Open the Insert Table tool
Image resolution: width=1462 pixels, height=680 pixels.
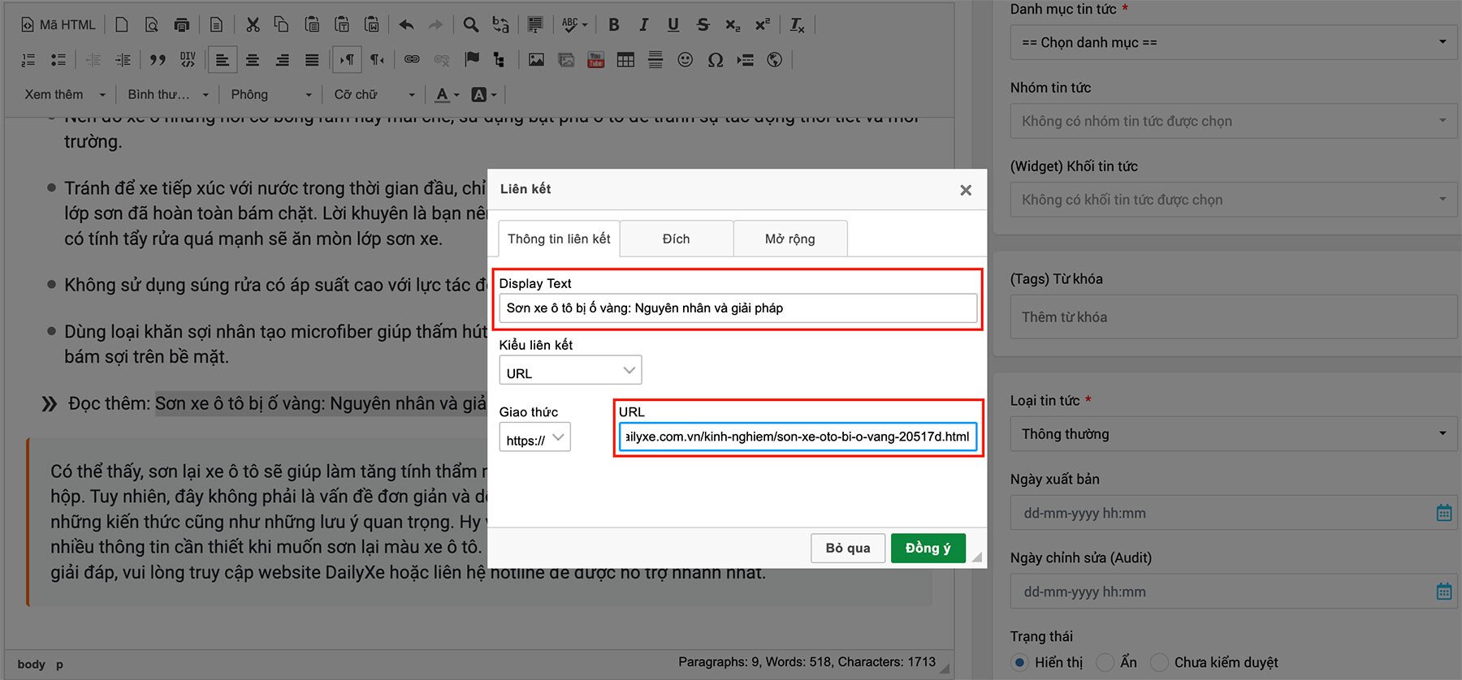(x=625, y=60)
